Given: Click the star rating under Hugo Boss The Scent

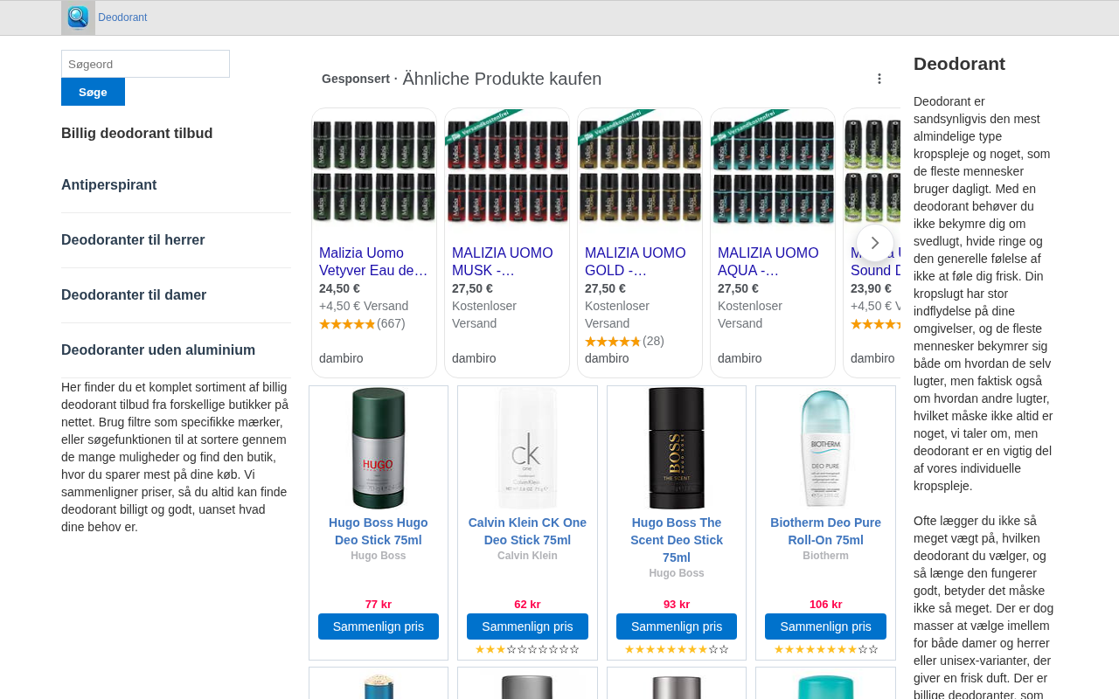Looking at the screenshot, I should point(677,649).
